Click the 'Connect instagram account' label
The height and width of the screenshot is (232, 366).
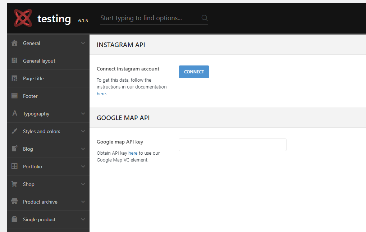(x=128, y=69)
